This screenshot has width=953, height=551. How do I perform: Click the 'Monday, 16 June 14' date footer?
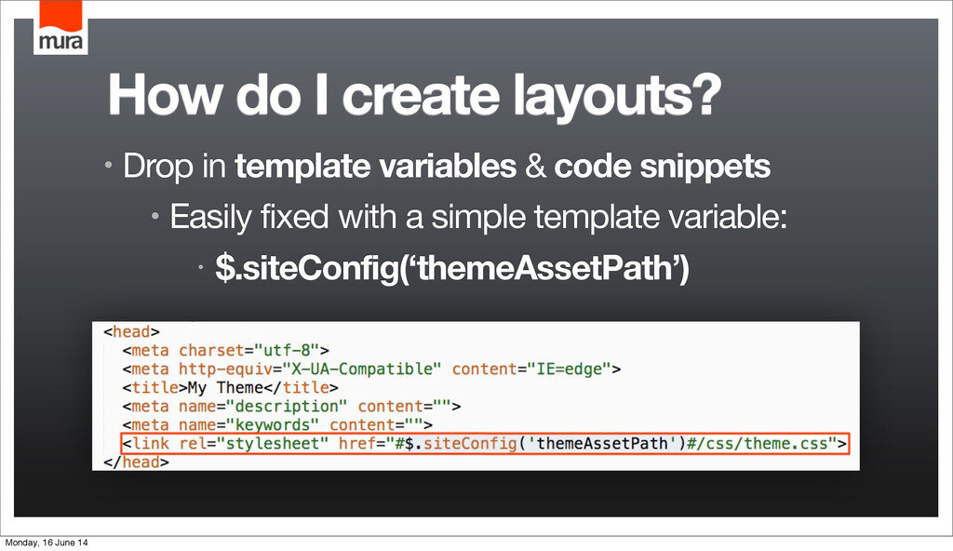pyautogui.click(x=47, y=543)
